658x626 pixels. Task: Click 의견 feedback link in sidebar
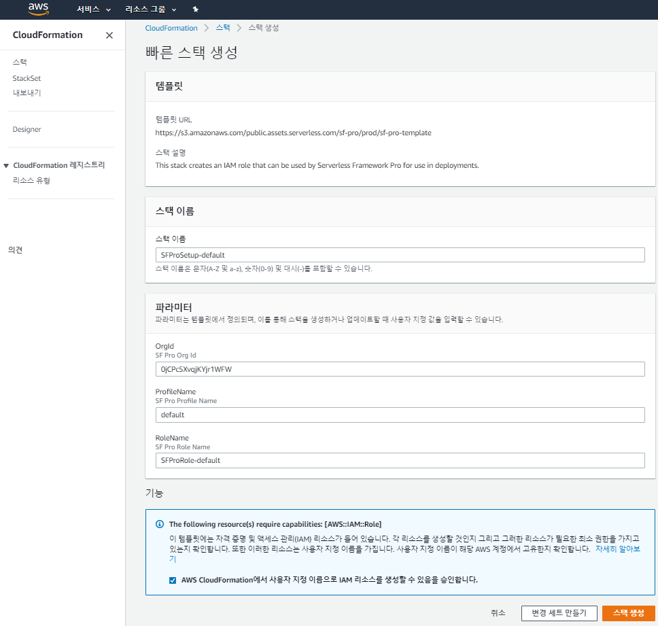click(16, 250)
